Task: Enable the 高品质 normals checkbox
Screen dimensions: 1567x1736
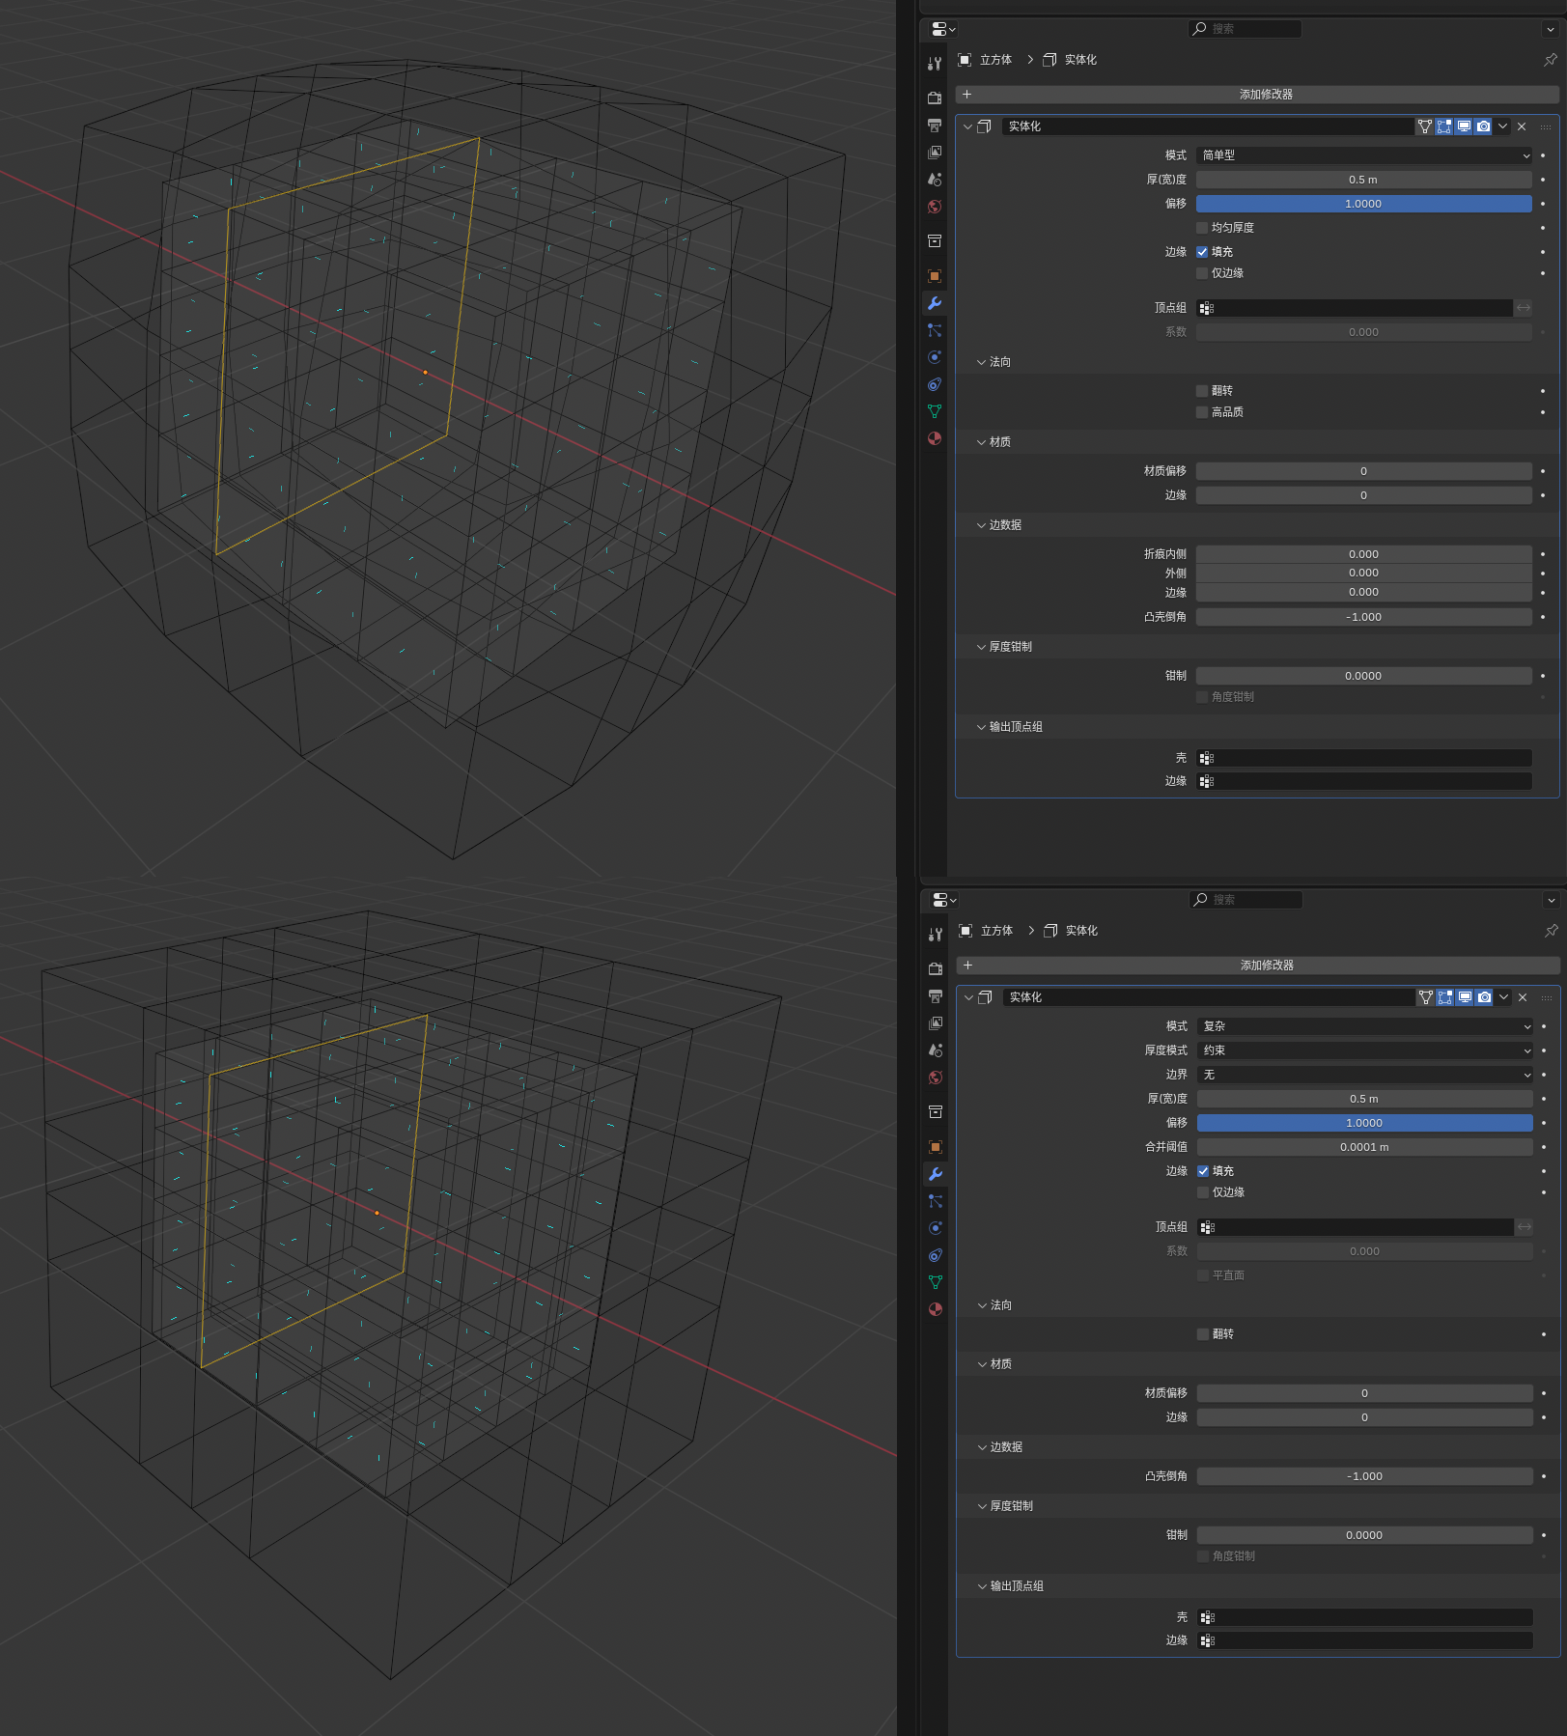Action: click(x=1202, y=412)
